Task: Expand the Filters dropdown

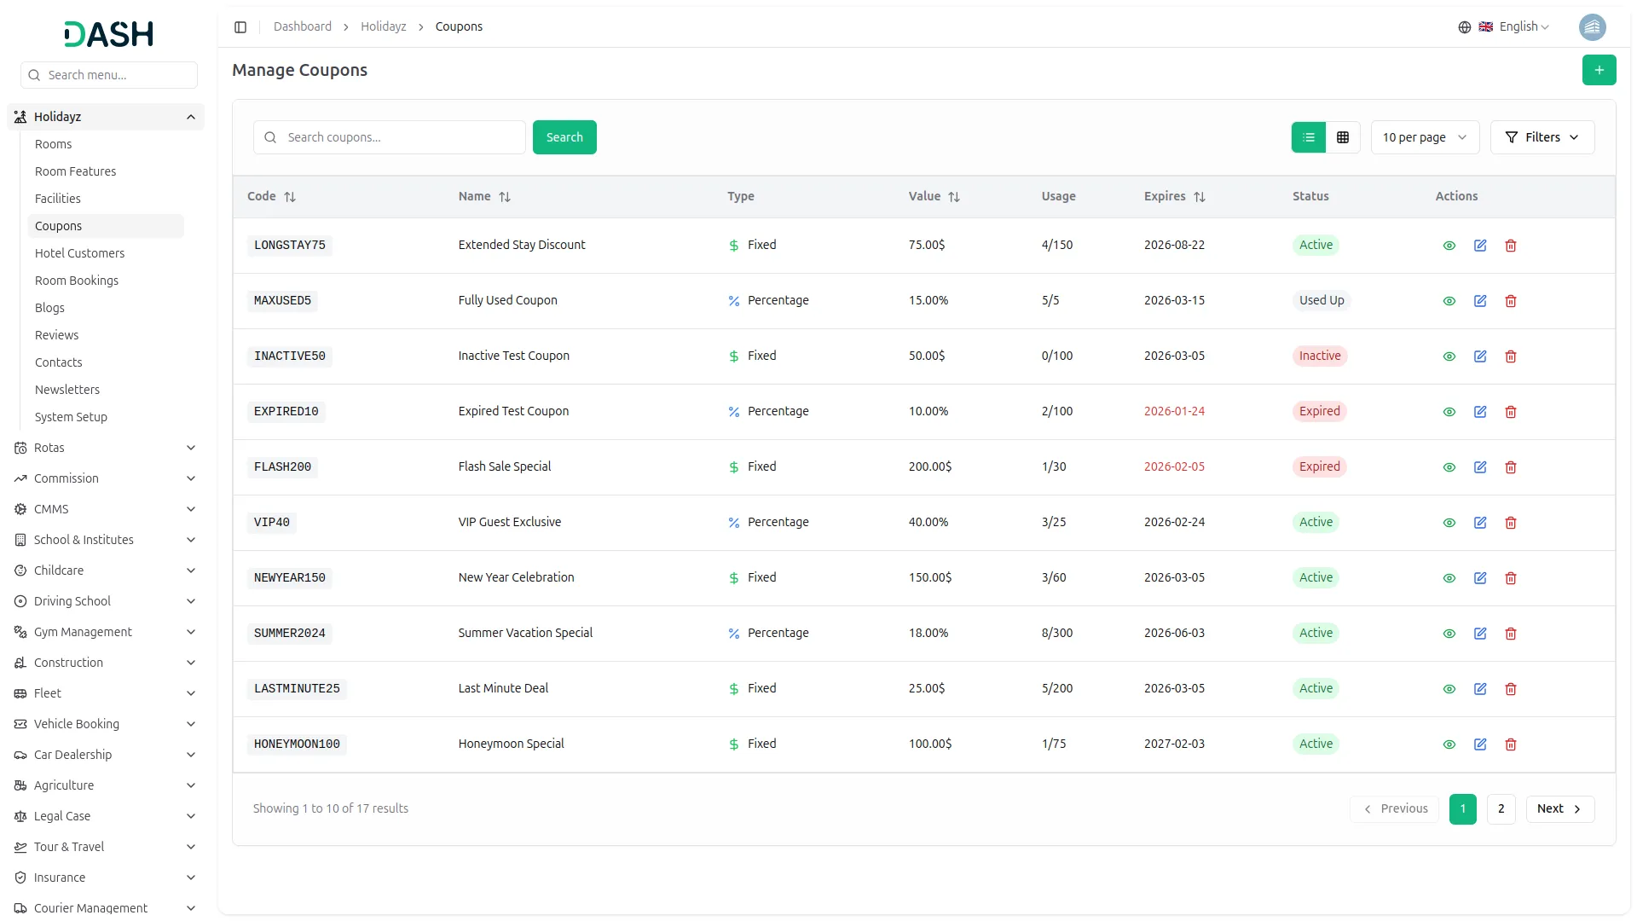Action: [x=1542, y=137]
